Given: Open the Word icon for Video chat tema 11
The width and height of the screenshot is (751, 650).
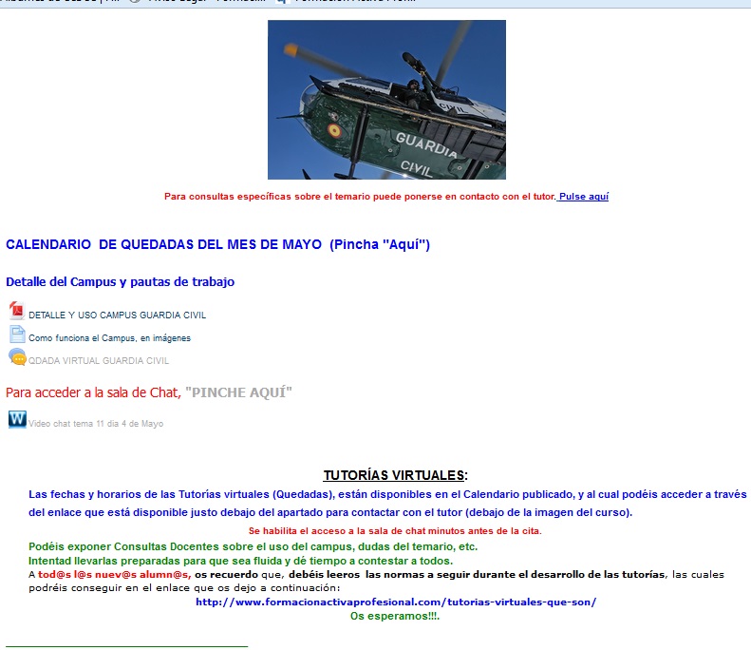Looking at the screenshot, I should 17,419.
